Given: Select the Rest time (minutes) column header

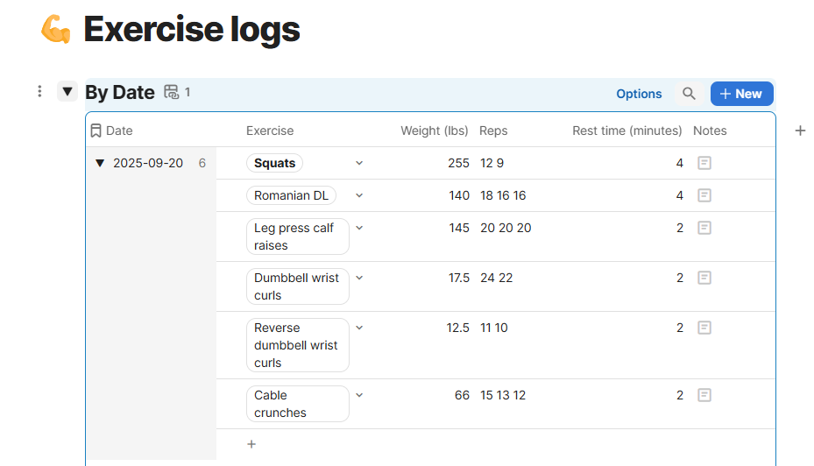Looking at the screenshot, I should 626,131.
